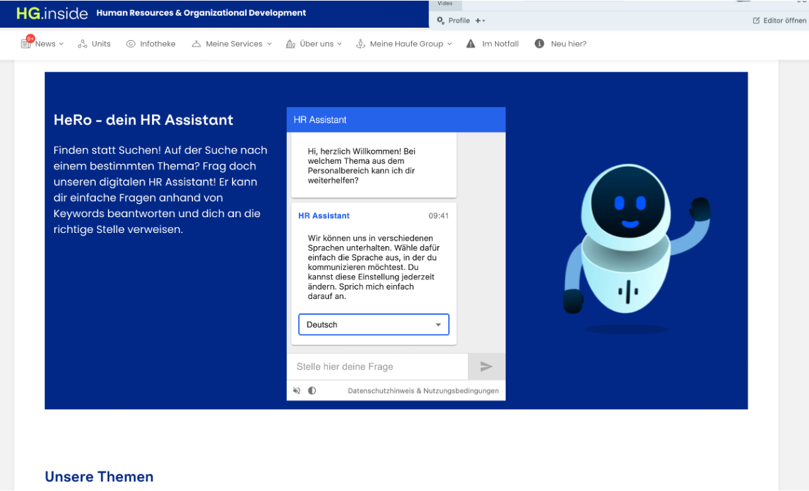Toggle chat sound with the mute icon

tap(297, 391)
